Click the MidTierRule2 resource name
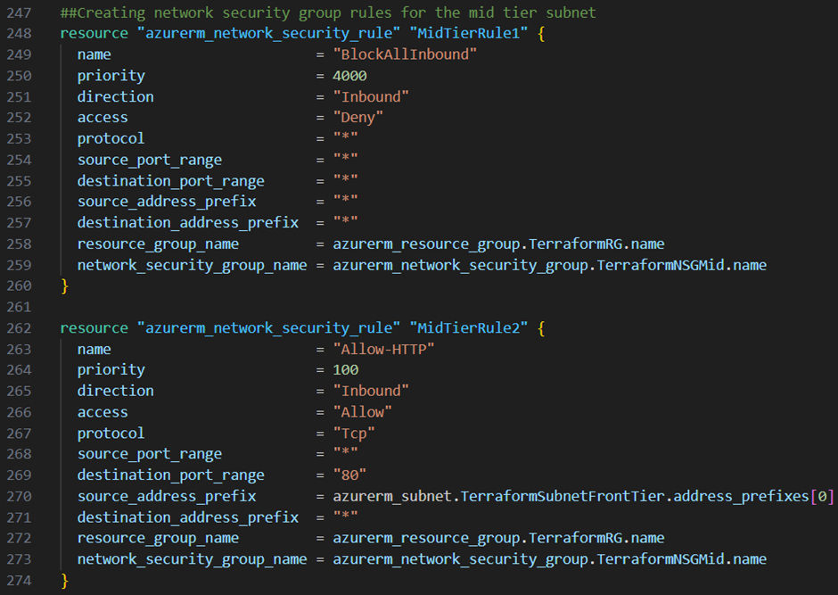The width and height of the screenshot is (838, 595). [x=469, y=327]
